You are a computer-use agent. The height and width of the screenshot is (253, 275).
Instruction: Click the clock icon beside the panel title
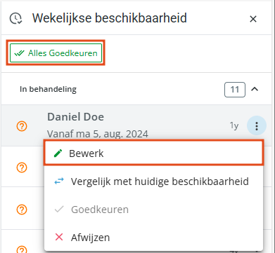click(16, 18)
